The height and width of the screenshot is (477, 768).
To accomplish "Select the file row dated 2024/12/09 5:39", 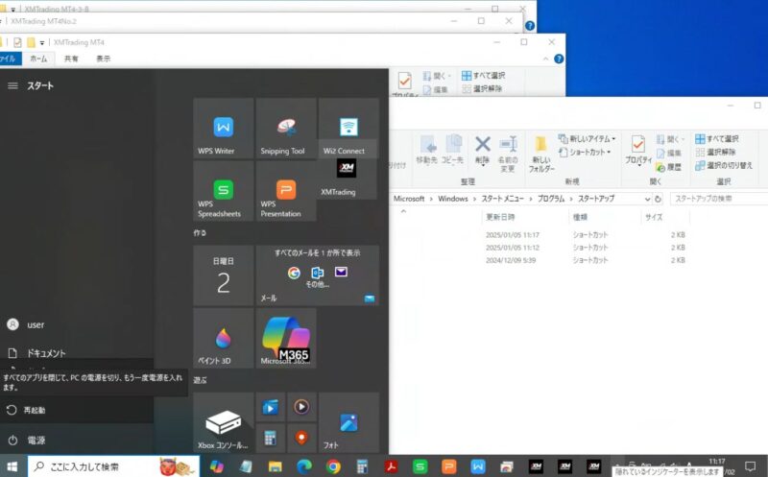I will [540, 260].
